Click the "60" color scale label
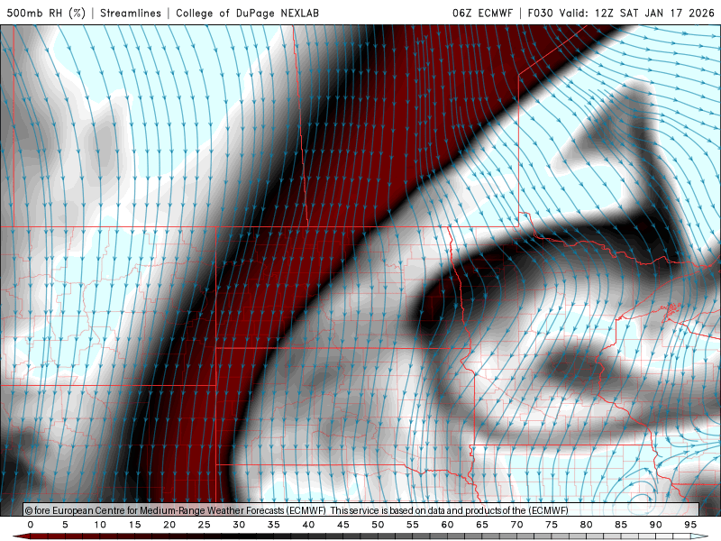 [x=447, y=525]
